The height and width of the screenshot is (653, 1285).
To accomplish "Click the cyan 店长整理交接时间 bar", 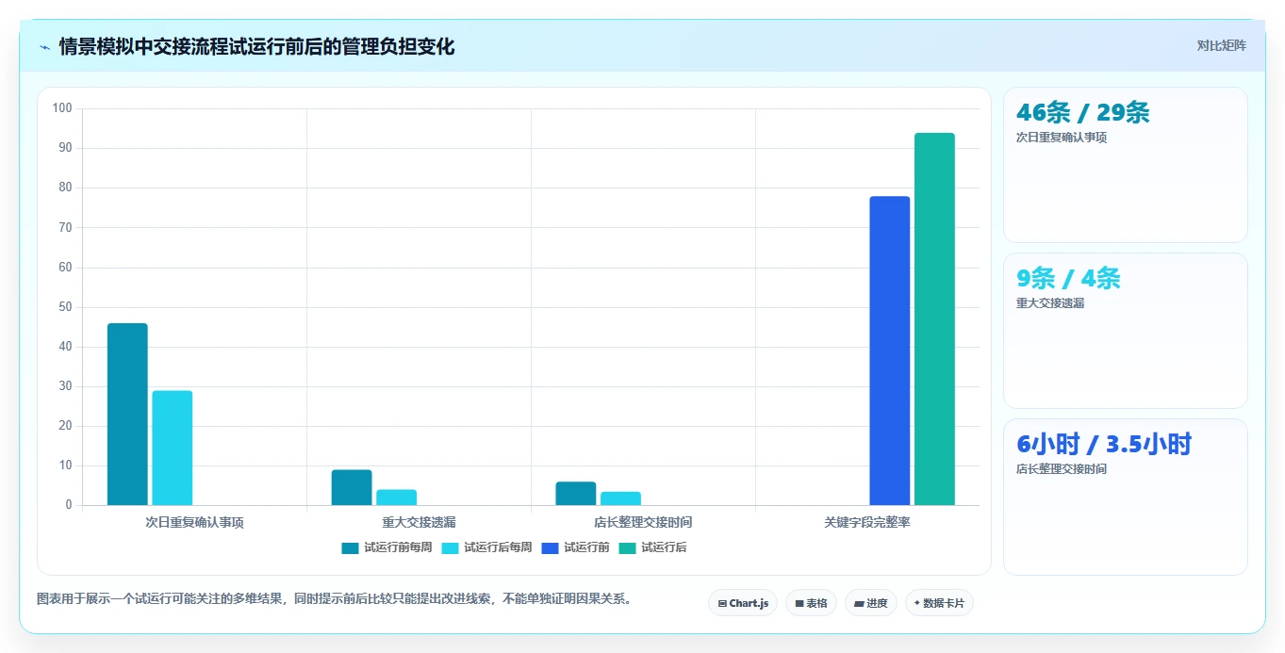I will [x=620, y=498].
